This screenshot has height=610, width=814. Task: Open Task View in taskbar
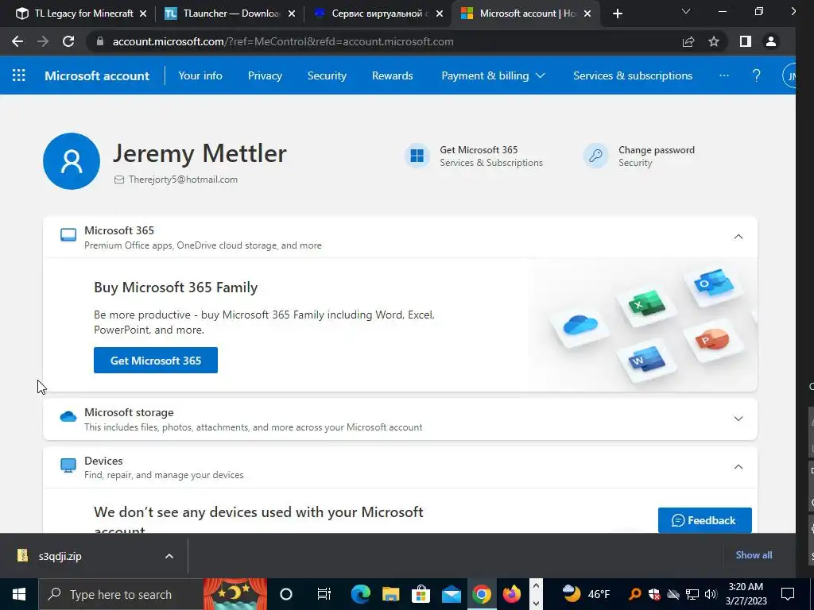324,594
